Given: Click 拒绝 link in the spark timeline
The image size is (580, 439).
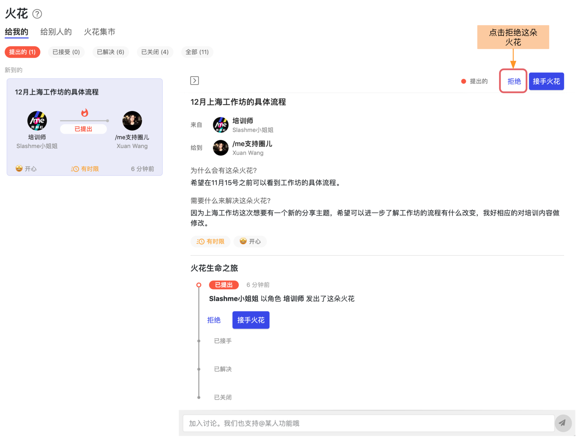Looking at the screenshot, I should click(214, 320).
